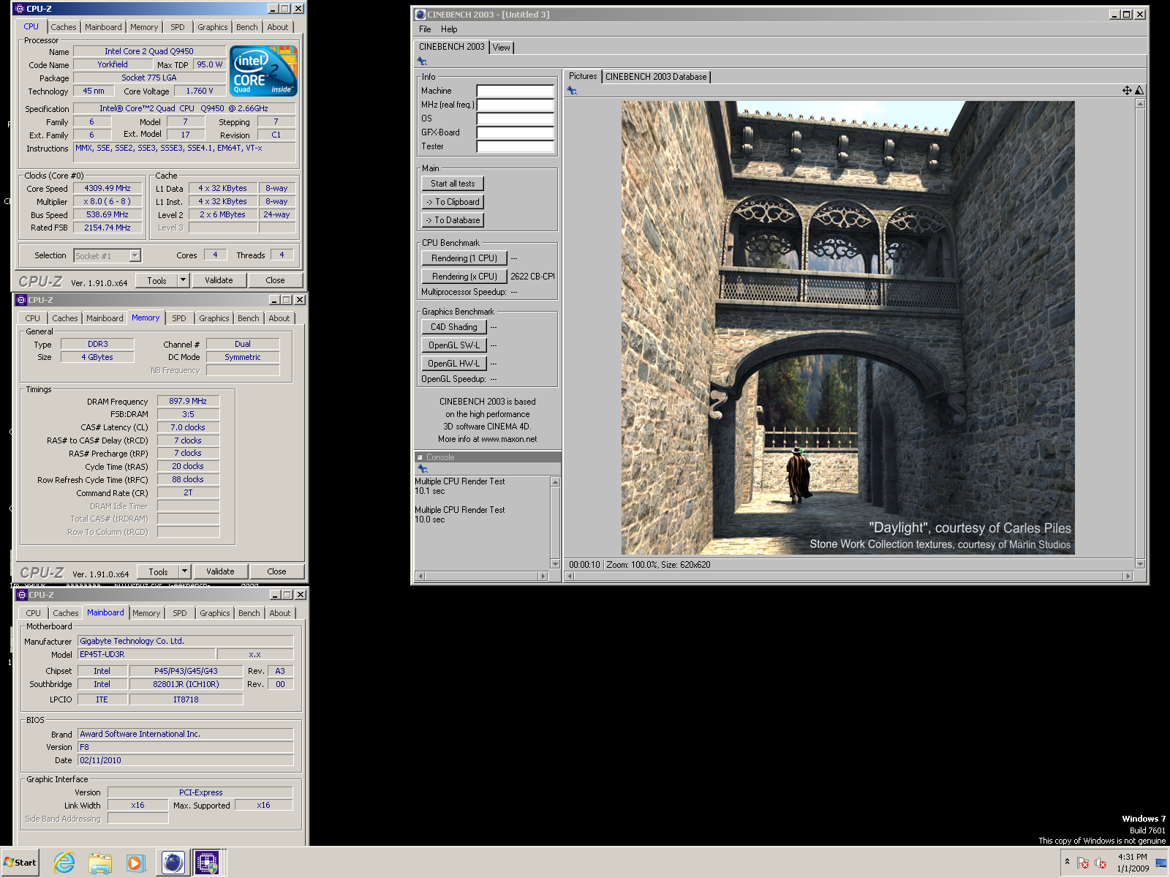Open the Socket #1 selection dropdown
Image resolution: width=1170 pixels, height=878 pixels.
click(x=135, y=256)
